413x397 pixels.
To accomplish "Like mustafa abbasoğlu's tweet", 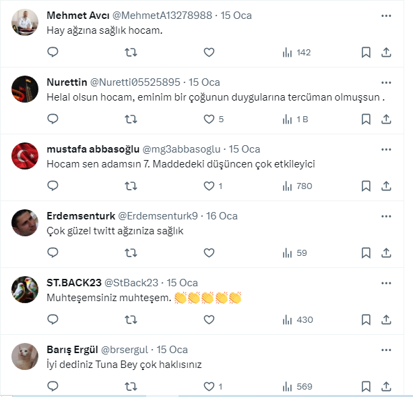I will tap(209, 186).
